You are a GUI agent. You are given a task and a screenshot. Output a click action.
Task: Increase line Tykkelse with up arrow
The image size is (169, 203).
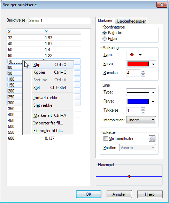pos(143,109)
